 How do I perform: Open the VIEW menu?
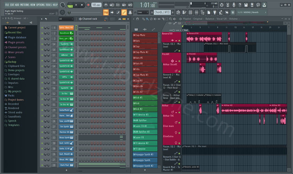(x=33, y=5)
